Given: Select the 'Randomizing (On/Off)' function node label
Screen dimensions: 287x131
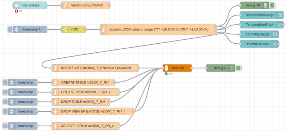Looking at the screenshot, I should (x=87, y=5).
